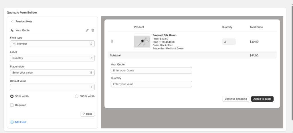Click the text type icon beside Your Quote

pos(12,30)
